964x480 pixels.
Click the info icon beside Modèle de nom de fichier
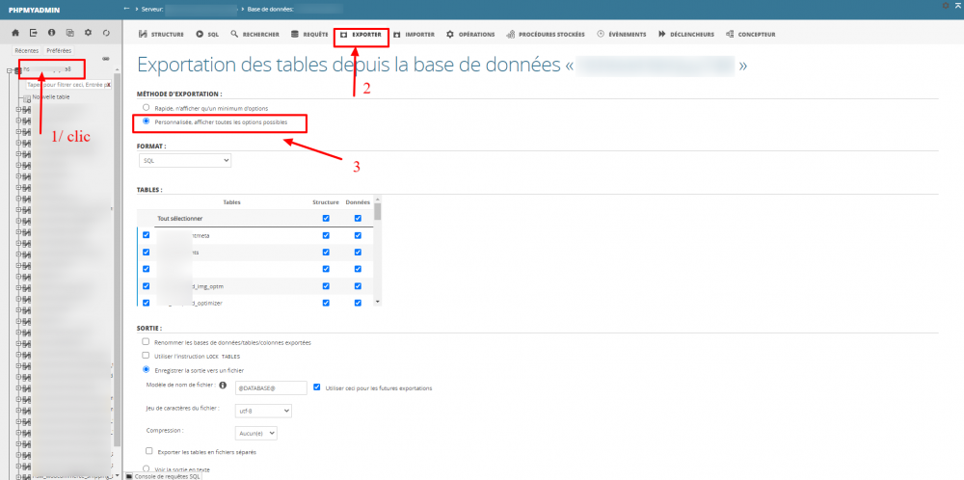pyautogui.click(x=223, y=385)
